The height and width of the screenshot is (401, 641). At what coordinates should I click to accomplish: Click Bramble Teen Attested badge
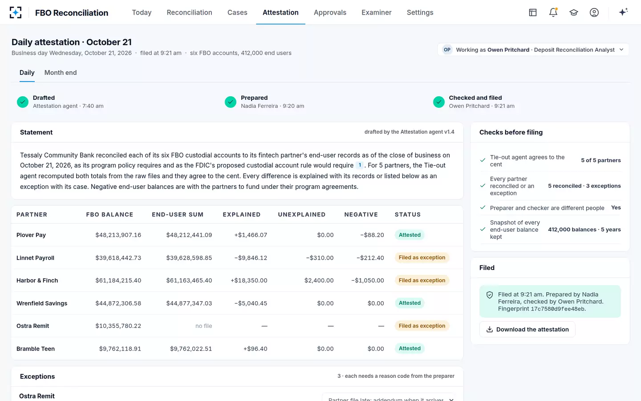(x=410, y=348)
